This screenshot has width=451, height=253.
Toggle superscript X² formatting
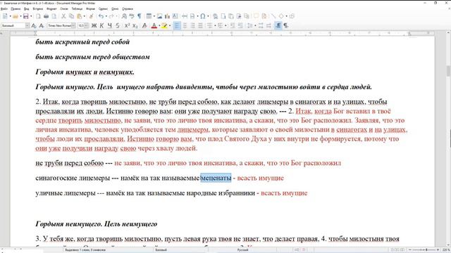coord(127,26)
